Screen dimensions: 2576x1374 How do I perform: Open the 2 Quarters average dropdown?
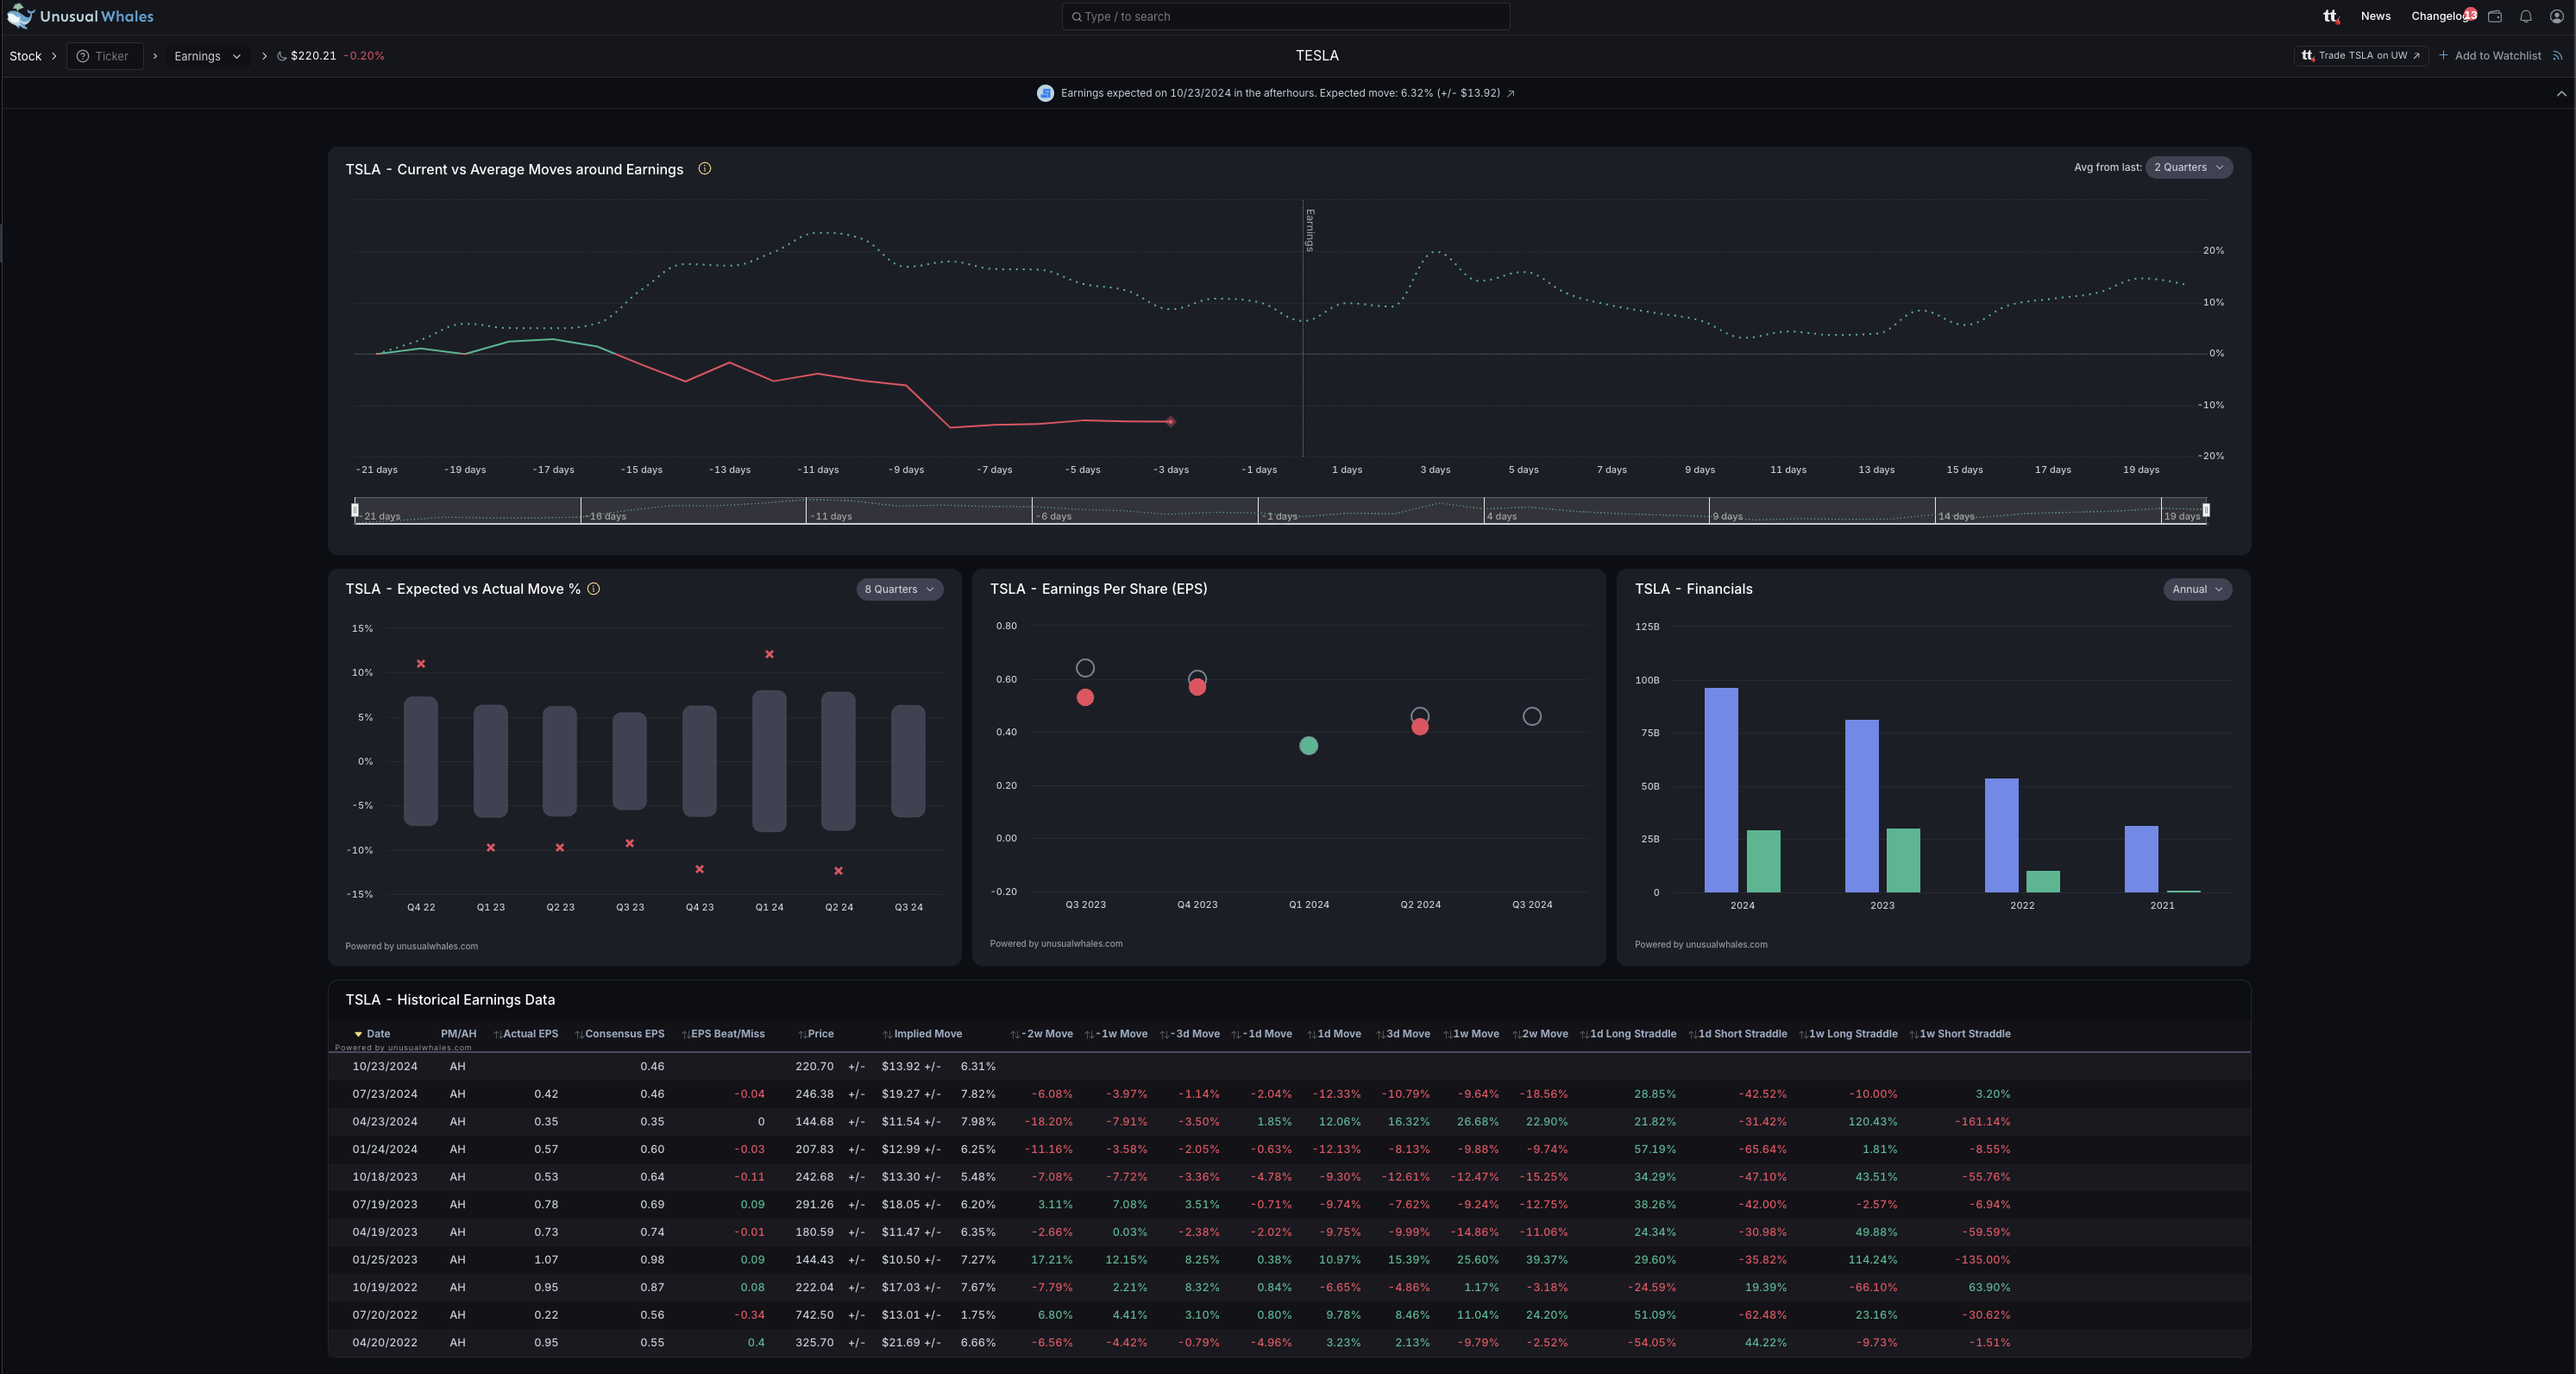(x=2188, y=167)
